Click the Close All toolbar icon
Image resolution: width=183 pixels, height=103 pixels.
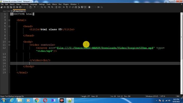tap(17, 7)
